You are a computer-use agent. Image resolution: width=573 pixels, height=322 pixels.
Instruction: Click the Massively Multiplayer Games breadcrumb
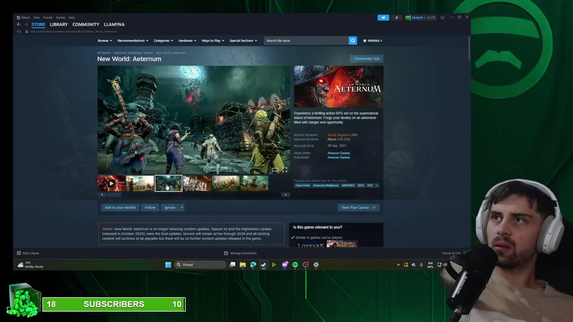[133, 53]
